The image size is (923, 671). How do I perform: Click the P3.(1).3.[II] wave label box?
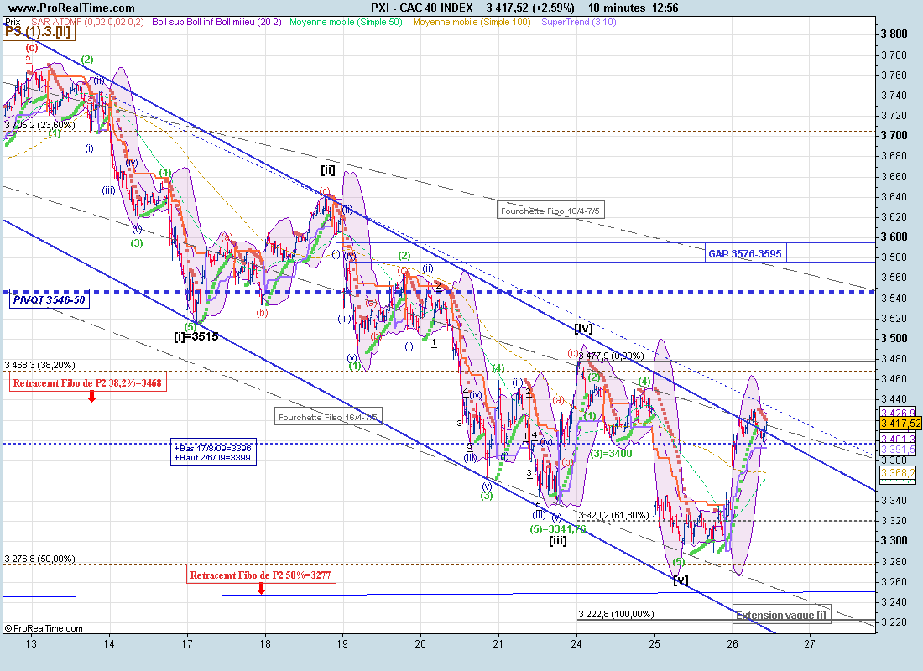point(39,32)
